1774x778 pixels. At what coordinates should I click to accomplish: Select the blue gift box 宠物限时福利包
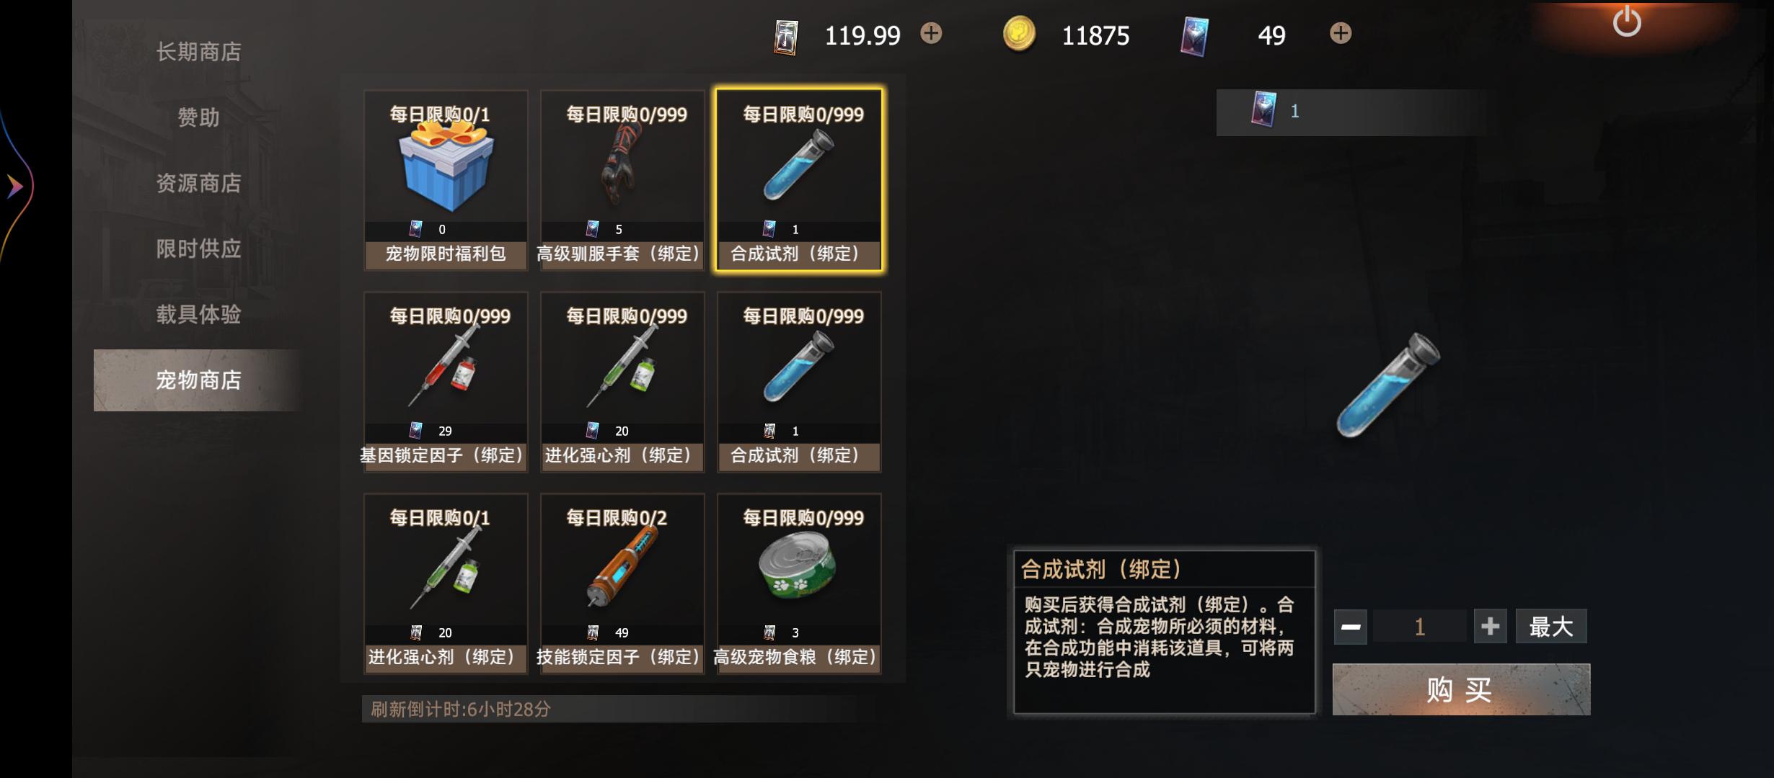point(446,180)
